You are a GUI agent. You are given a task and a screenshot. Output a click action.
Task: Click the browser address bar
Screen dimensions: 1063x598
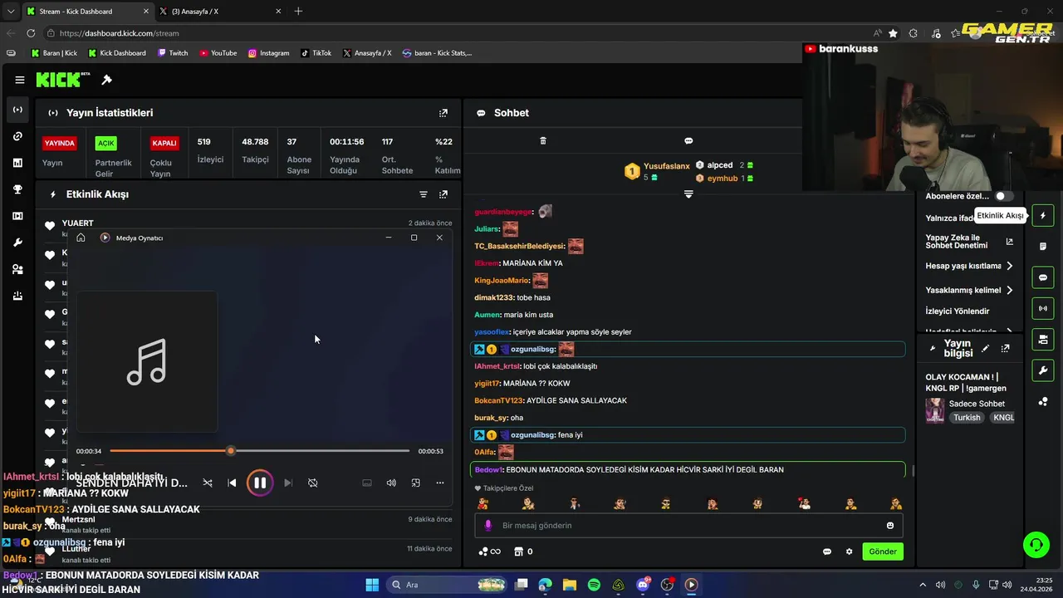[457, 33]
